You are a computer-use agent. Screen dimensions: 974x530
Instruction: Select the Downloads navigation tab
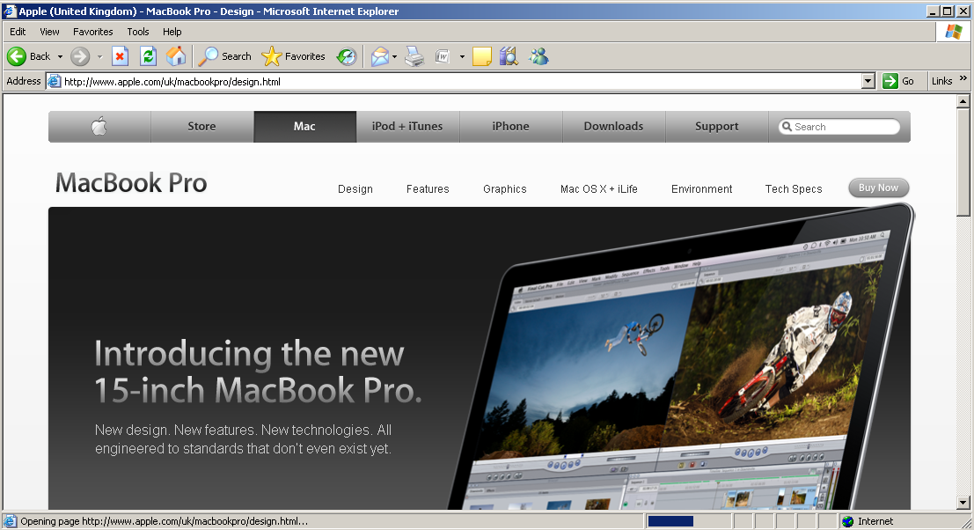614,127
